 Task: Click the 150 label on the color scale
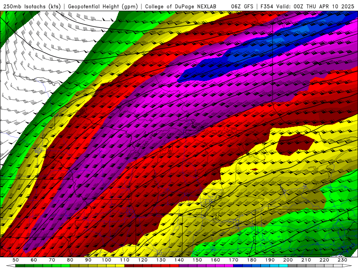click(197, 260)
